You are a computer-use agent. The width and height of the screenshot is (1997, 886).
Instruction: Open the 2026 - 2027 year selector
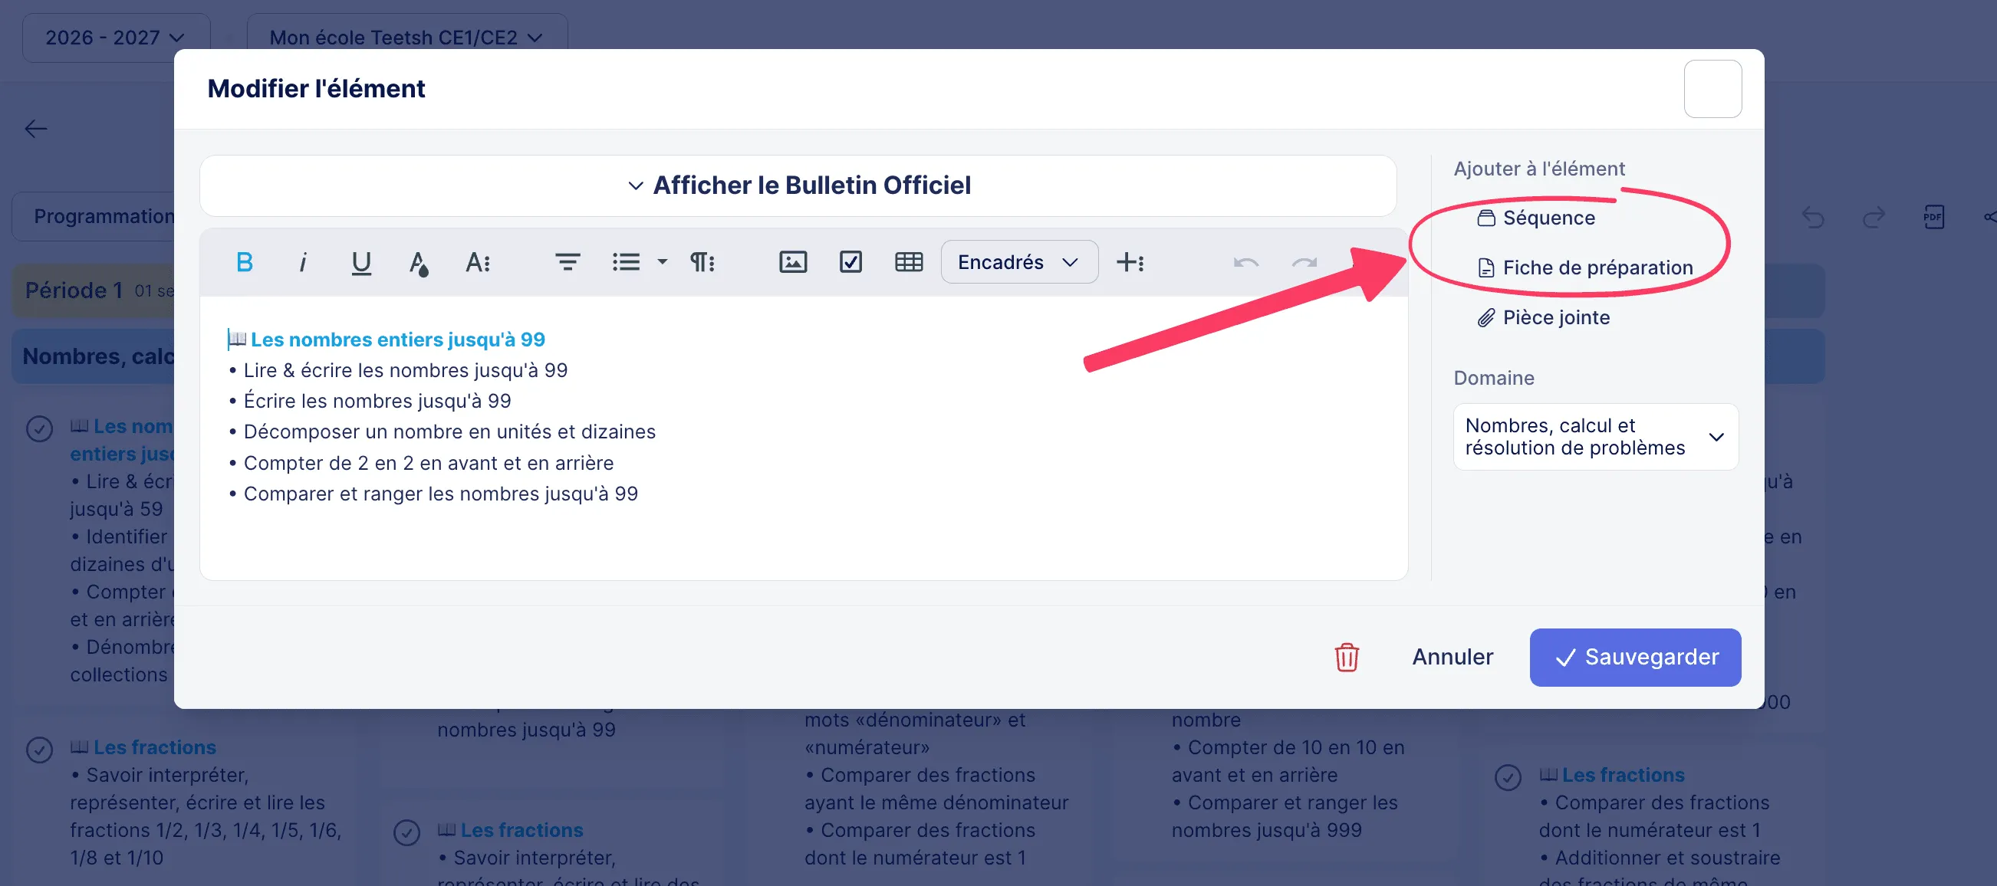[x=116, y=38]
